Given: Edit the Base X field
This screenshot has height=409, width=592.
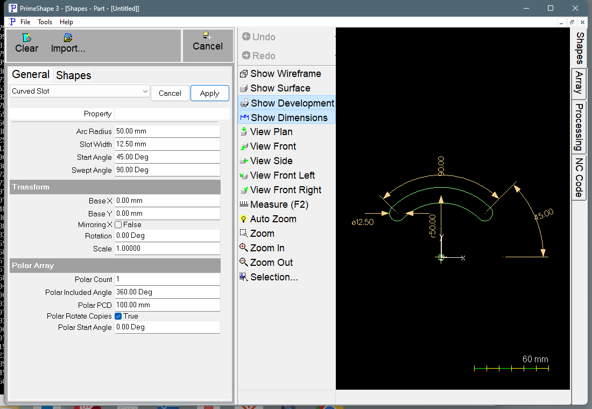Looking at the screenshot, I should coord(167,201).
